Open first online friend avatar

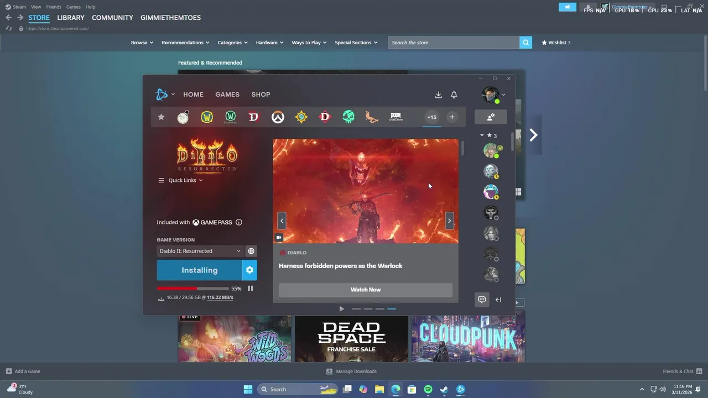pos(491,150)
